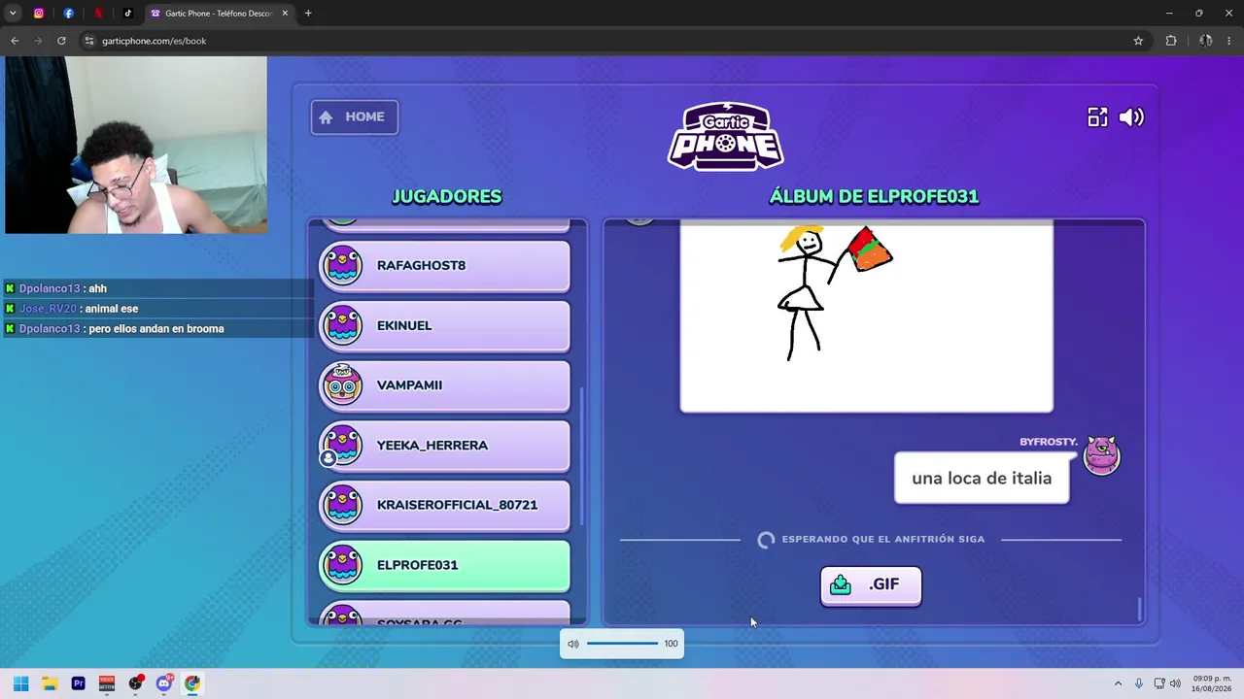This screenshot has height=699, width=1244.
Task: Toggle fullscreen mode icon in Gartic Phone
Action: [x=1097, y=117]
